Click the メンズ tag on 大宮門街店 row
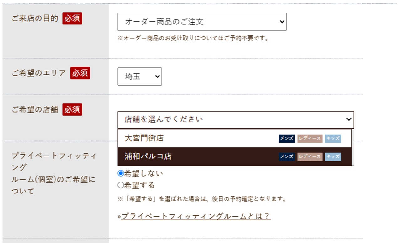Screen dimensions: 401x243 pyautogui.click(x=287, y=139)
